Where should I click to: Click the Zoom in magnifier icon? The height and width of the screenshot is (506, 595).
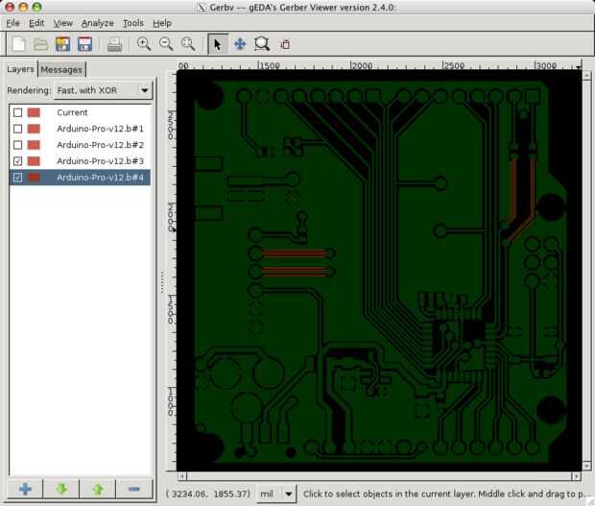(x=144, y=44)
